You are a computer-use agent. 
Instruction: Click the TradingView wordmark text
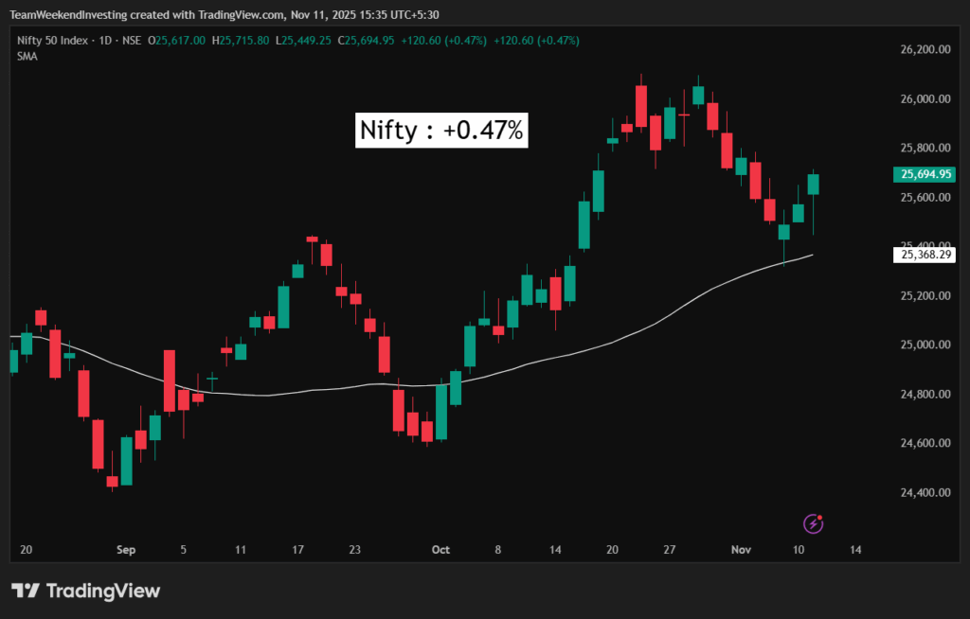(103, 592)
